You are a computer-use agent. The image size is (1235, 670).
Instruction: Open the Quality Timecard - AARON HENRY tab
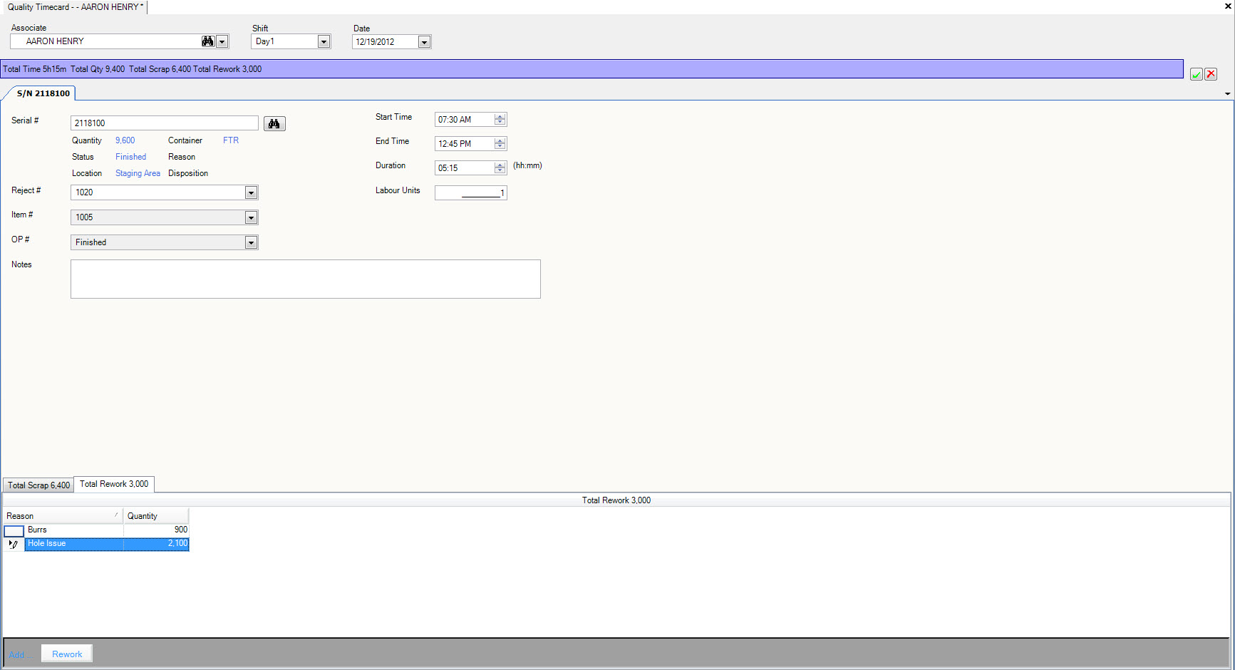[75, 7]
